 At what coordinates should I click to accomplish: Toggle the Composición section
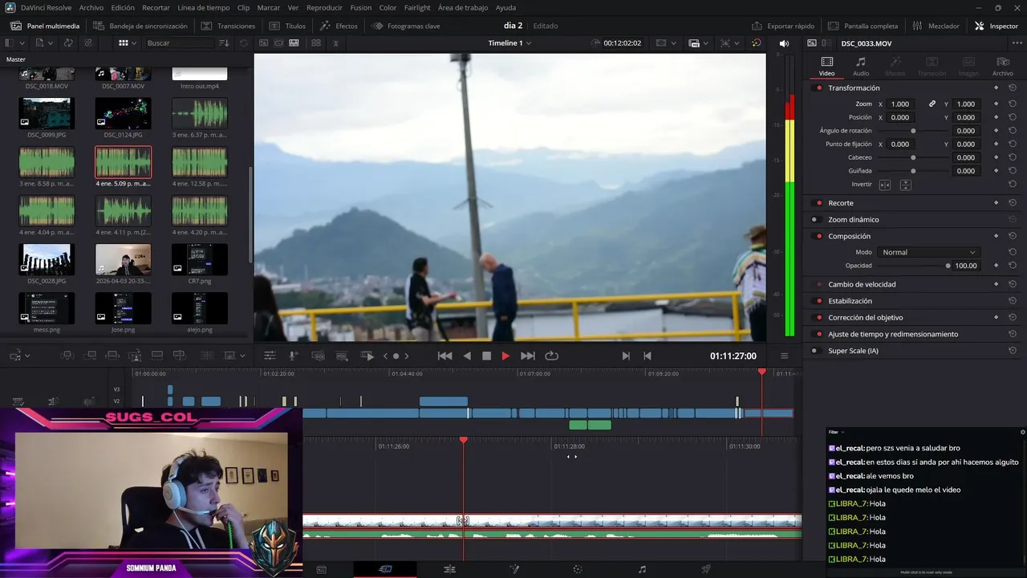pos(818,236)
